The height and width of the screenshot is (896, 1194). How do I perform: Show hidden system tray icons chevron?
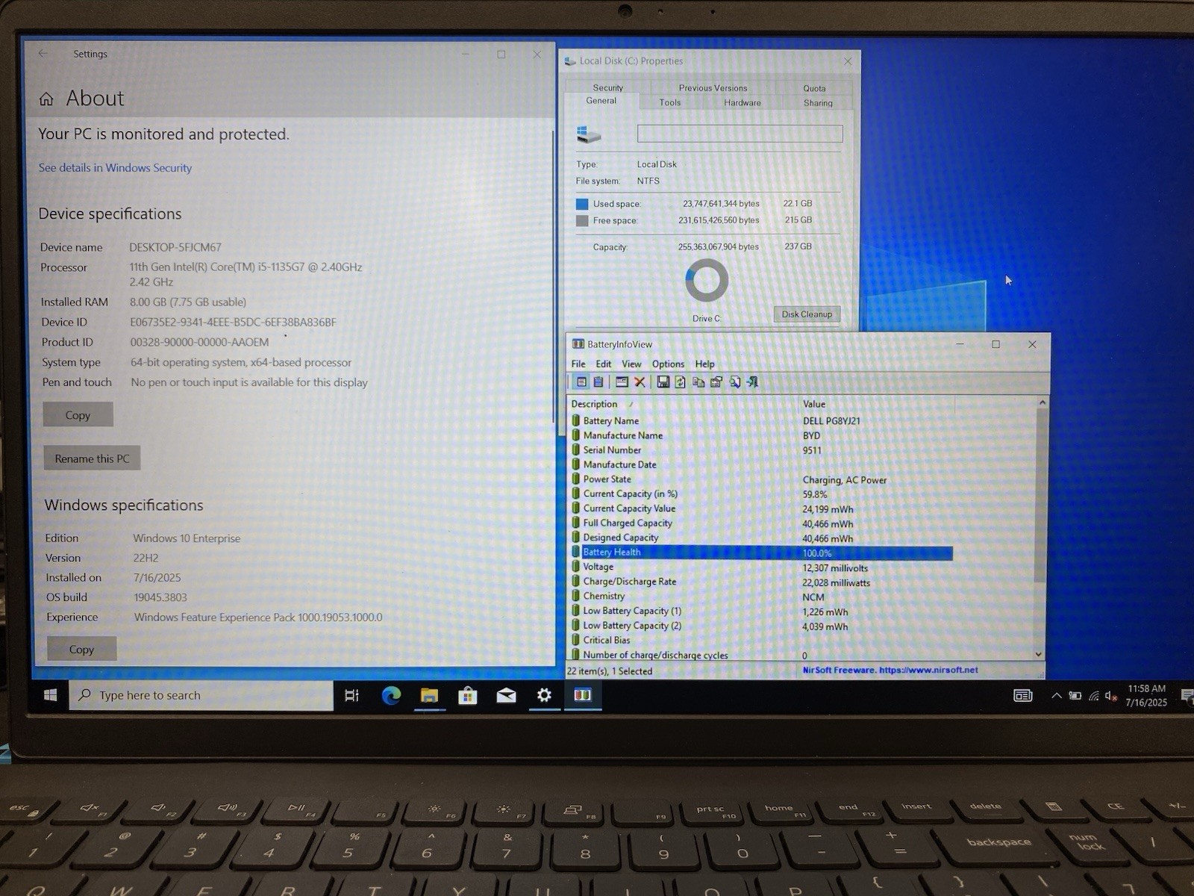1056,696
